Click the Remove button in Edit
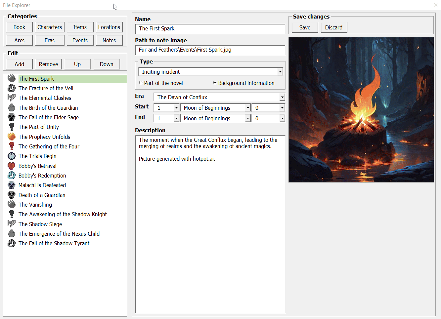441x319 pixels. tap(48, 64)
